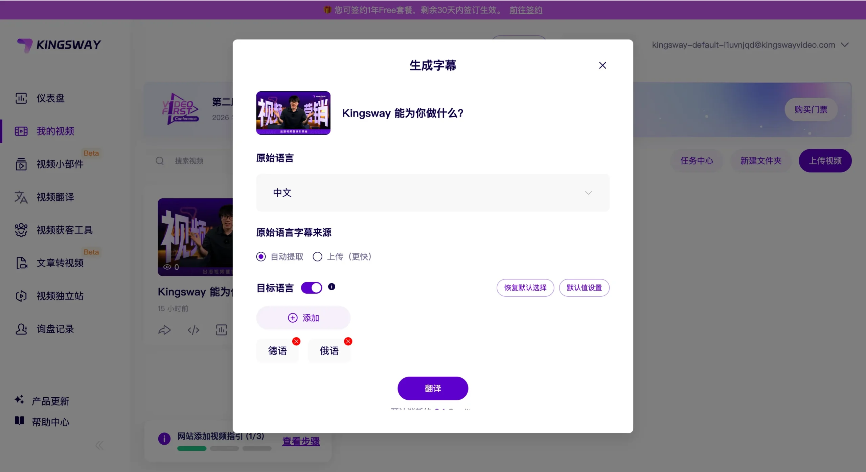This screenshot has height=472, width=866.
Task: Click the 文章转视频 document icon
Action: [x=22, y=263]
